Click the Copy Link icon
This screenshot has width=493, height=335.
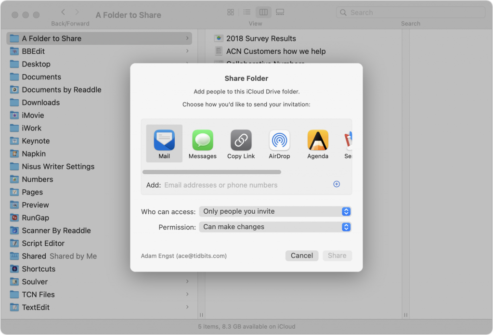241,143
